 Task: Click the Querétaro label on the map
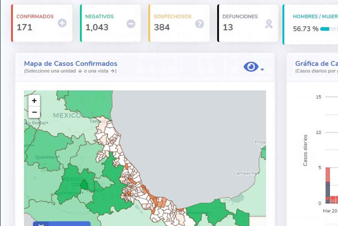click(x=46, y=157)
